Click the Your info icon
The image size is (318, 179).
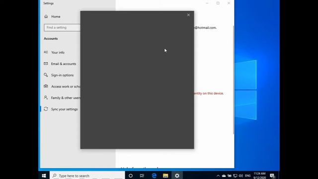click(46, 52)
